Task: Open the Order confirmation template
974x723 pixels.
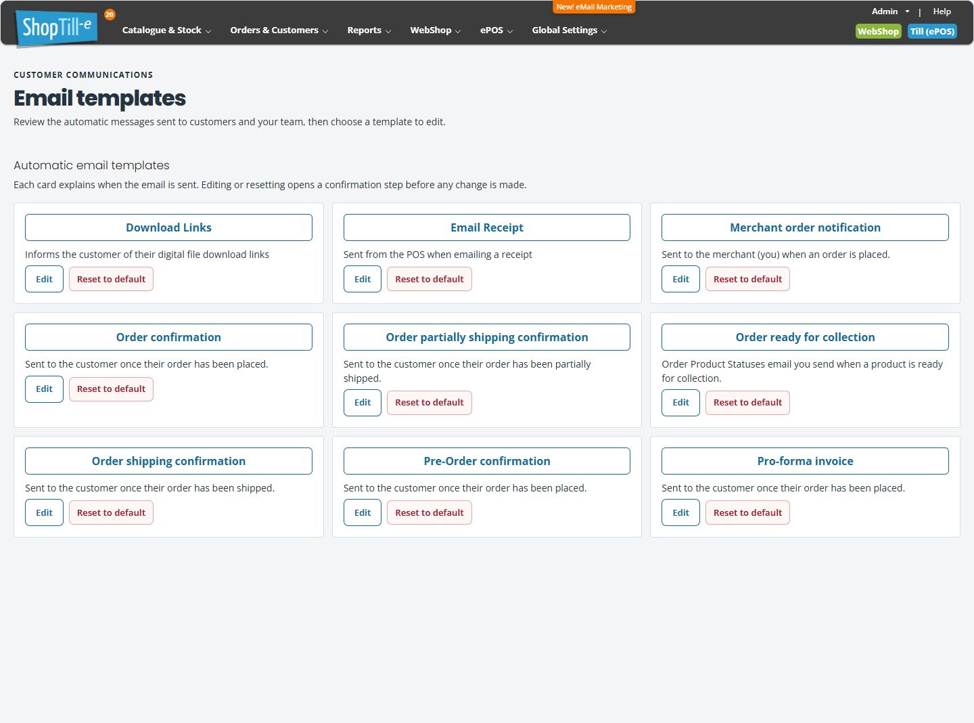Action: pos(168,337)
